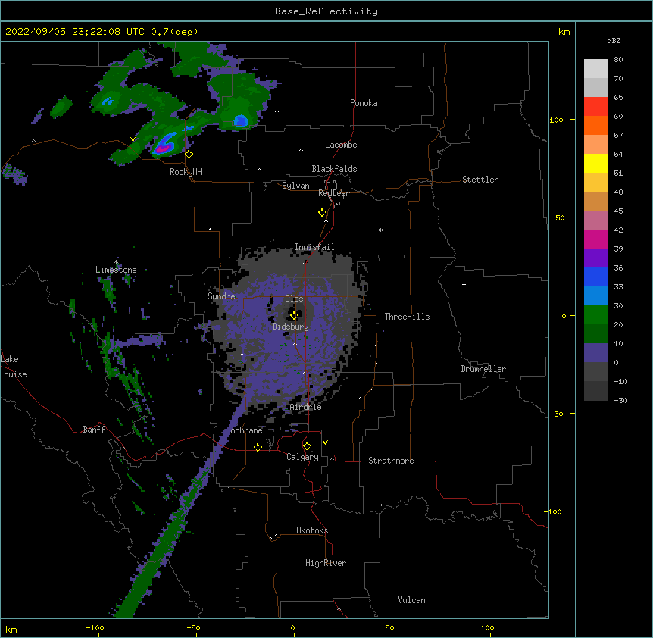
Task: Click the Calgary city label
Action: pyautogui.click(x=302, y=457)
